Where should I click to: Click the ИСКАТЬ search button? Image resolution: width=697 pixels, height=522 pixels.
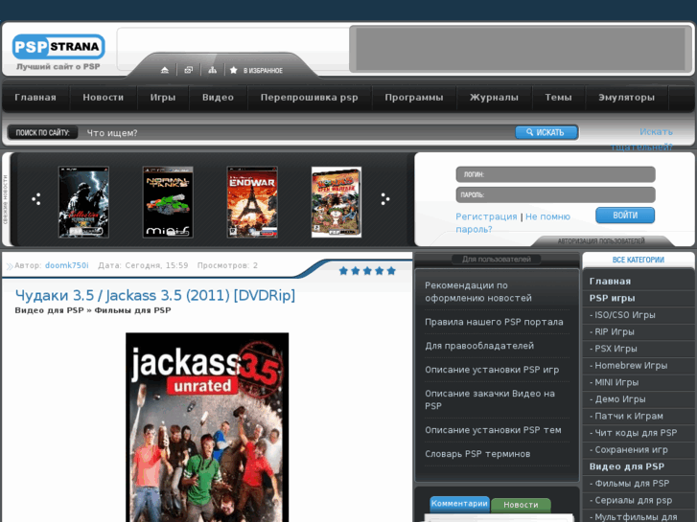tap(546, 132)
